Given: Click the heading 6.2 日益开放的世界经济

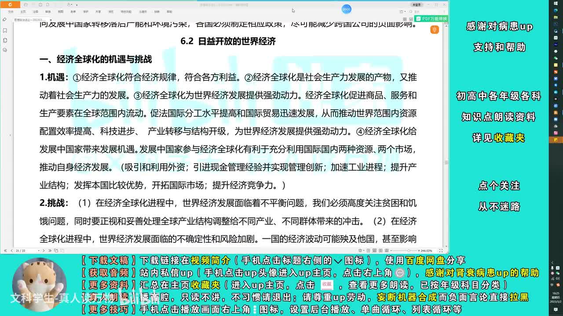Looking at the screenshot, I should tap(228, 41).
